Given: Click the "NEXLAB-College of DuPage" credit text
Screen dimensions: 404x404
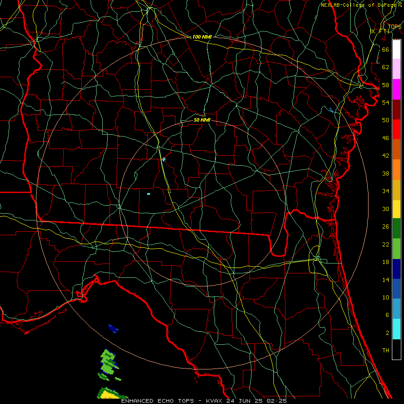Looking at the screenshot, I should click(359, 5).
